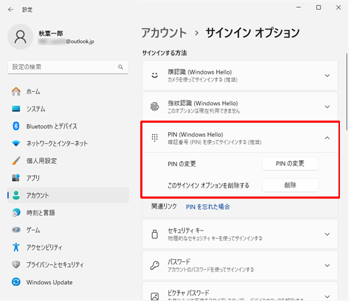349x301 pixels.
Task: Click the 設定の検索 search field
Action: click(x=68, y=67)
